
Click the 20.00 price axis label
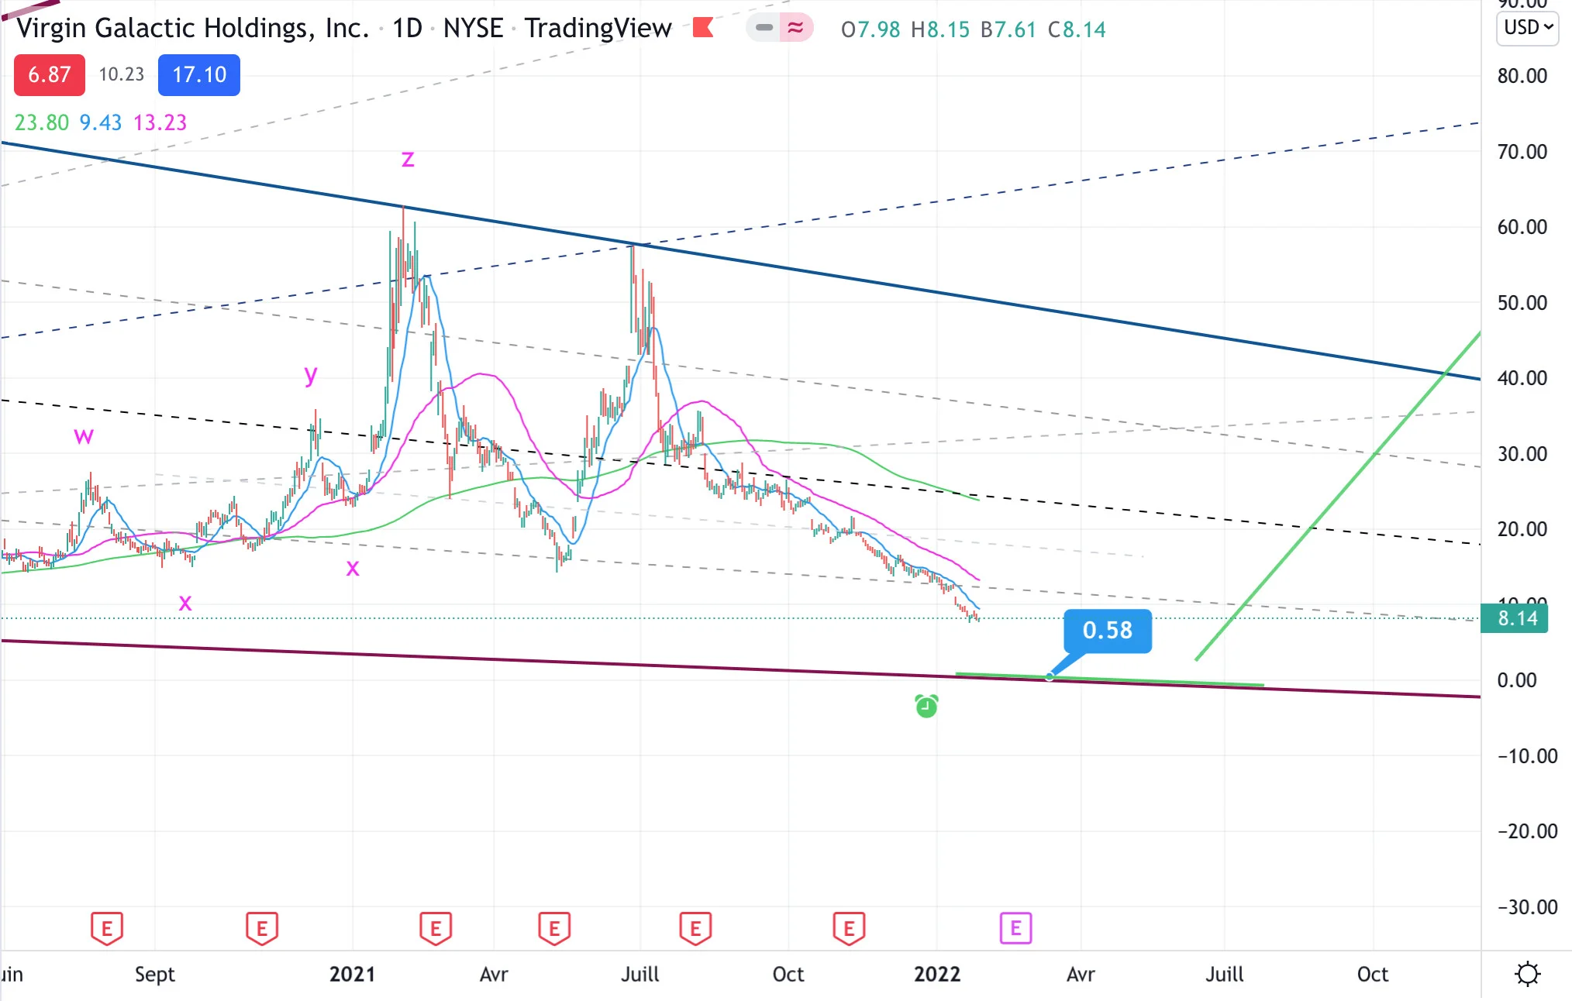[x=1522, y=529]
